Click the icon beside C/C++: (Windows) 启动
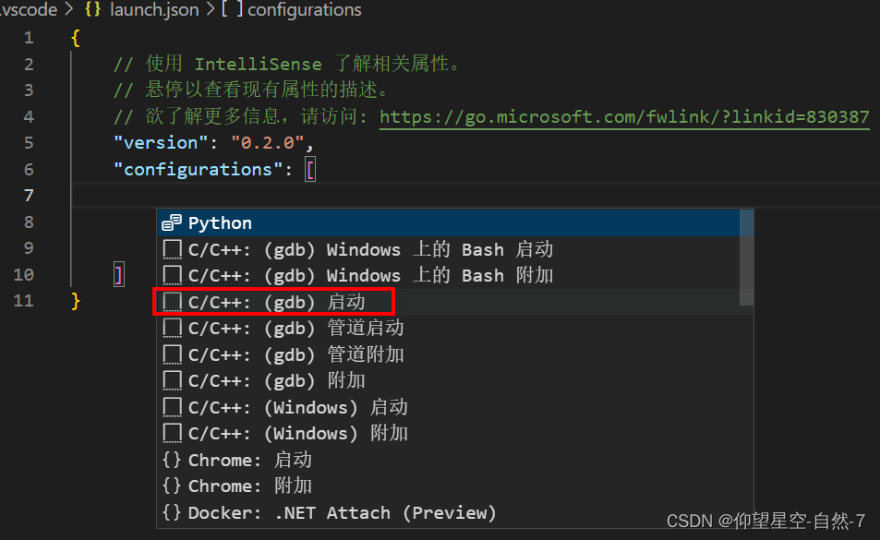Viewport: 880px width, 540px height. pyautogui.click(x=172, y=406)
